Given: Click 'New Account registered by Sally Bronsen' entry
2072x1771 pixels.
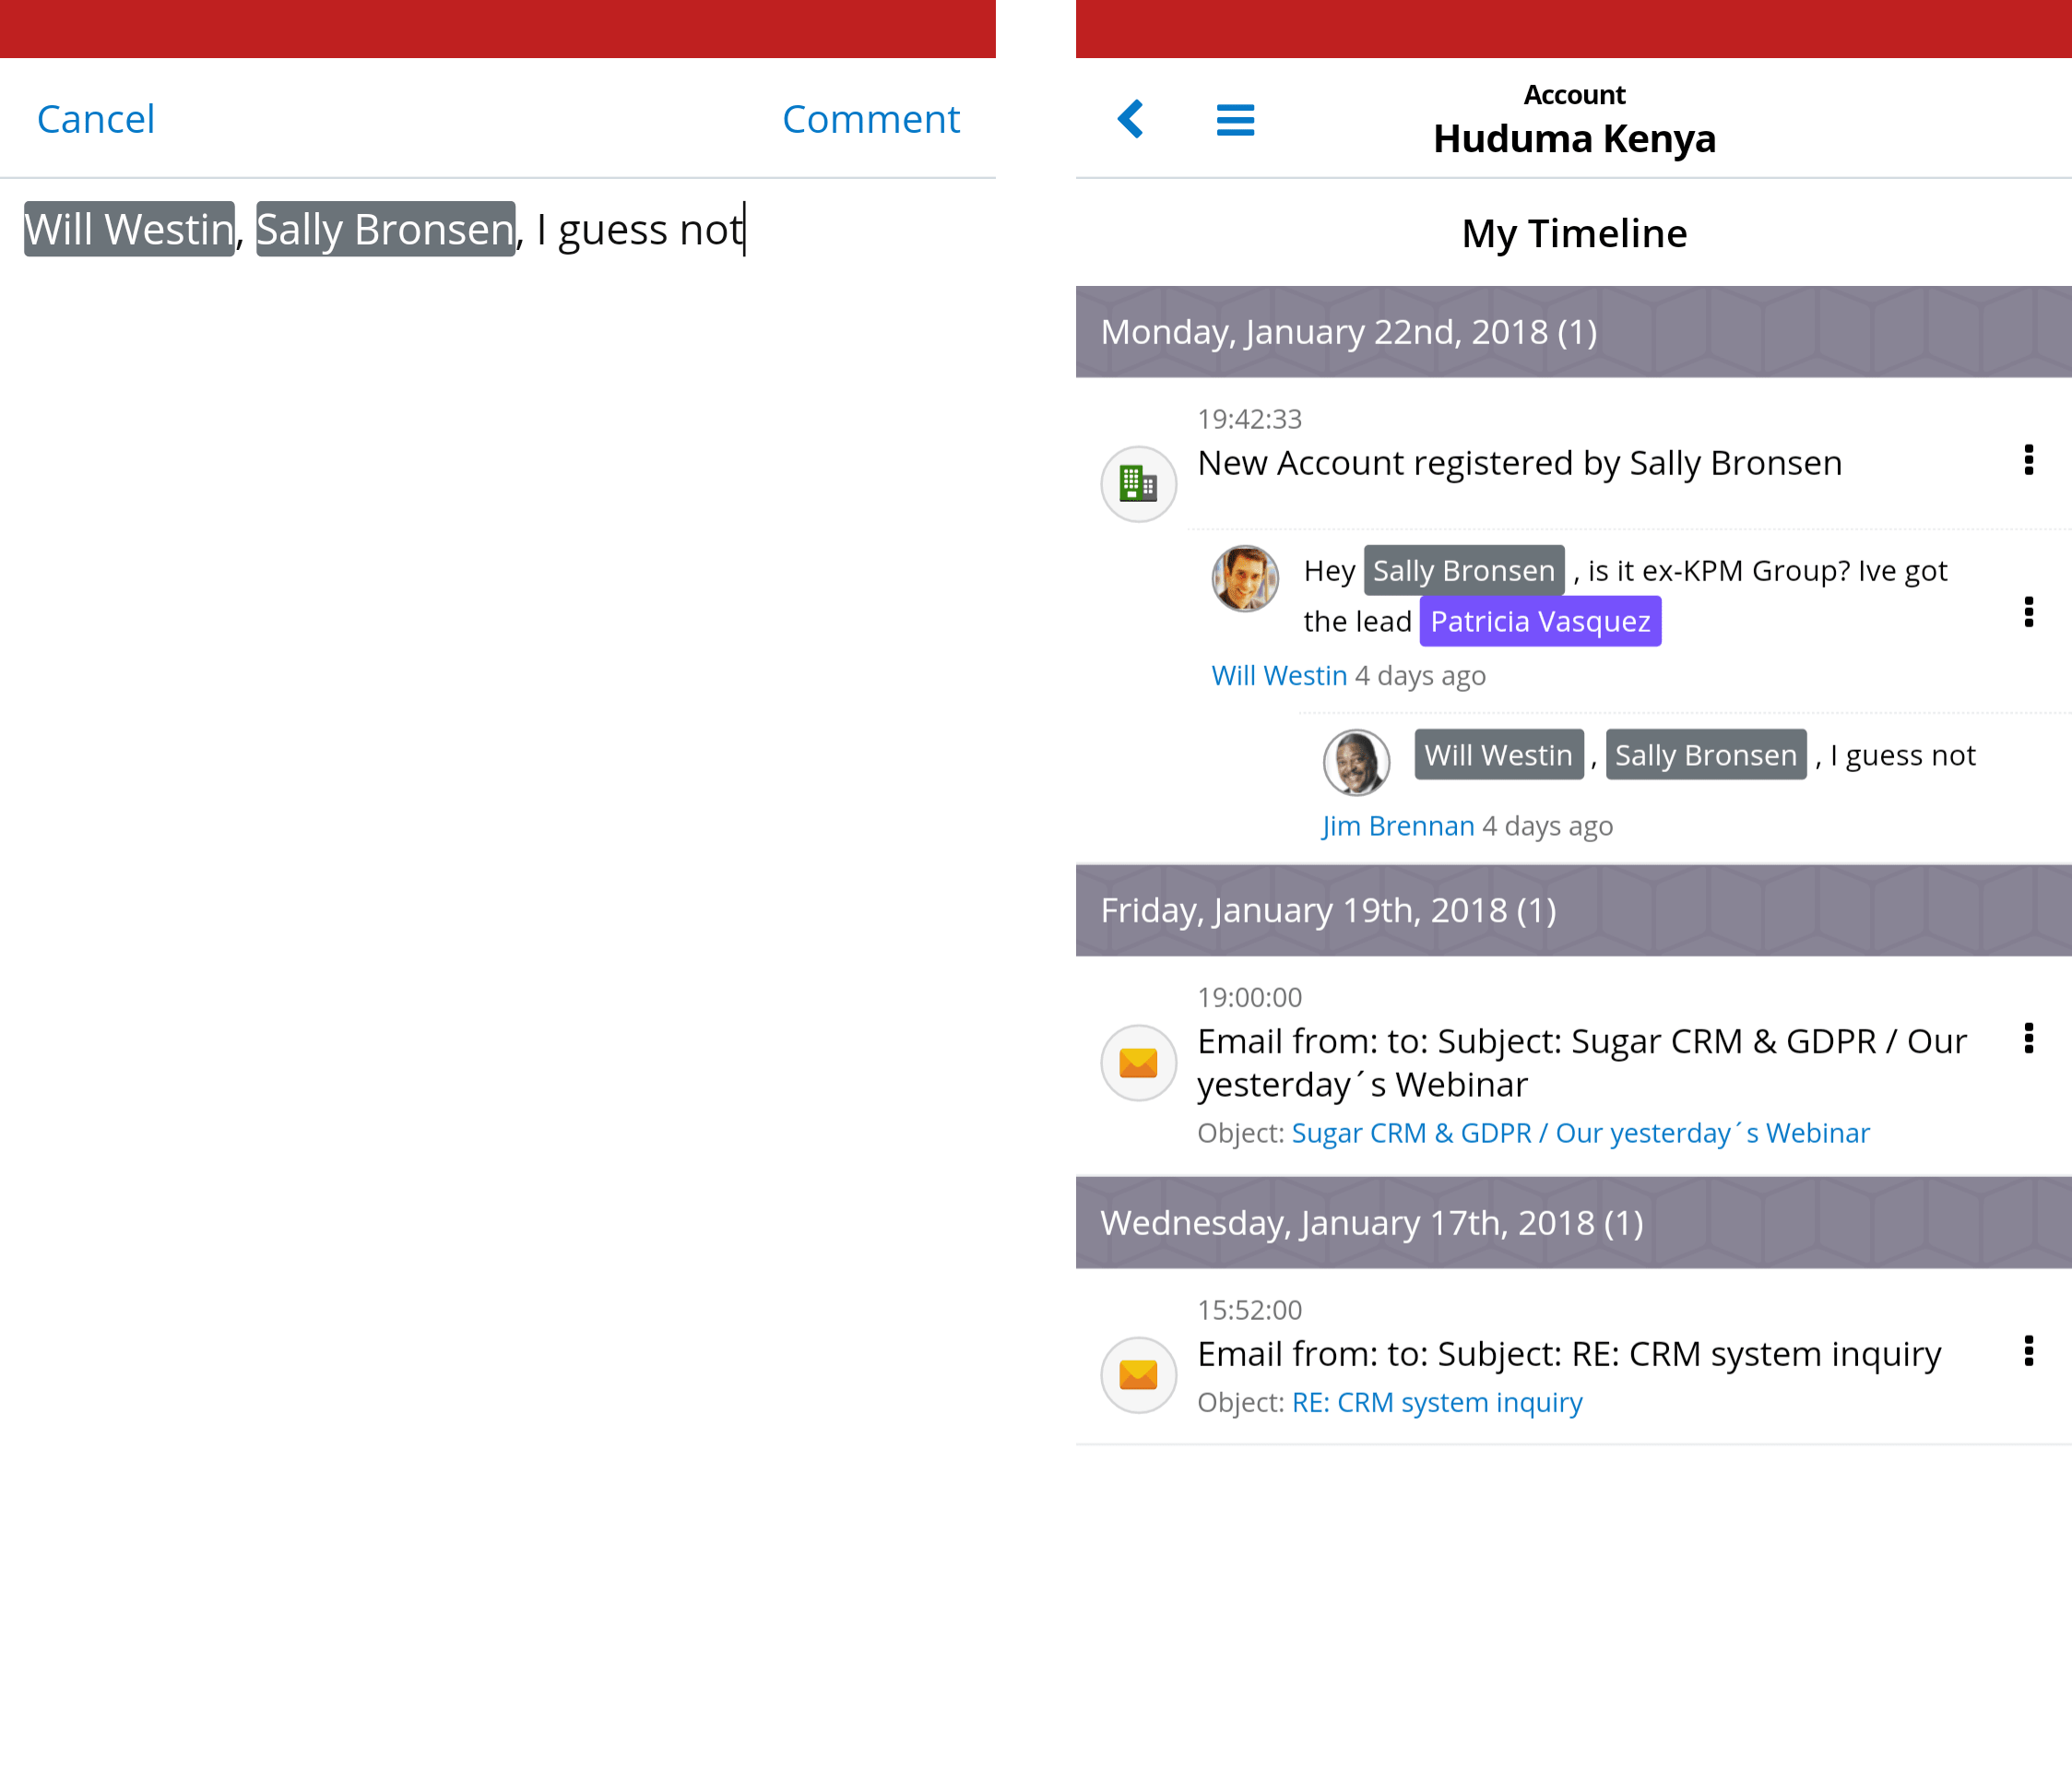Looking at the screenshot, I should [x=1519, y=463].
